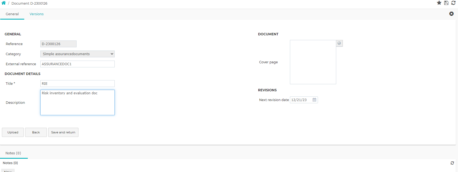This screenshot has height=172, width=458.
Task: Select the General tab
Action: (x=12, y=14)
